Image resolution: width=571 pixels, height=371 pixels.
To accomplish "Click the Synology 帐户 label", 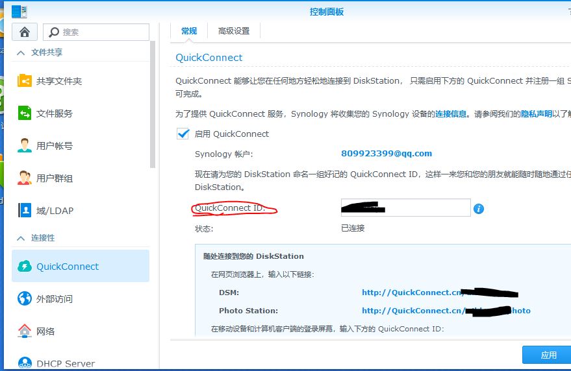I will click(x=223, y=154).
